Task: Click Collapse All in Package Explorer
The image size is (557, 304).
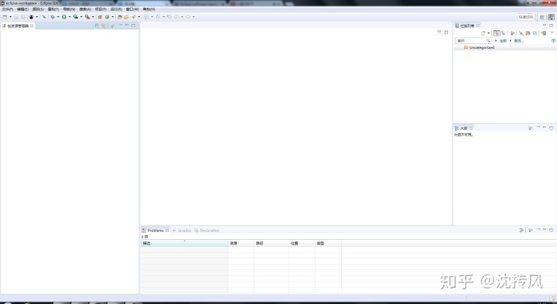Action: [x=97, y=26]
